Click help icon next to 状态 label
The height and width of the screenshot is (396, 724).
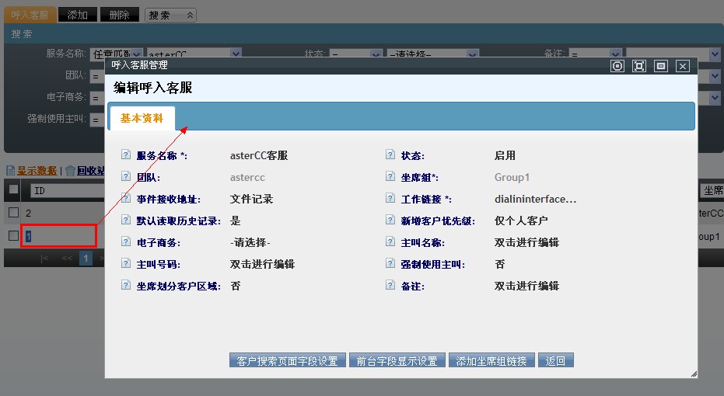point(390,155)
